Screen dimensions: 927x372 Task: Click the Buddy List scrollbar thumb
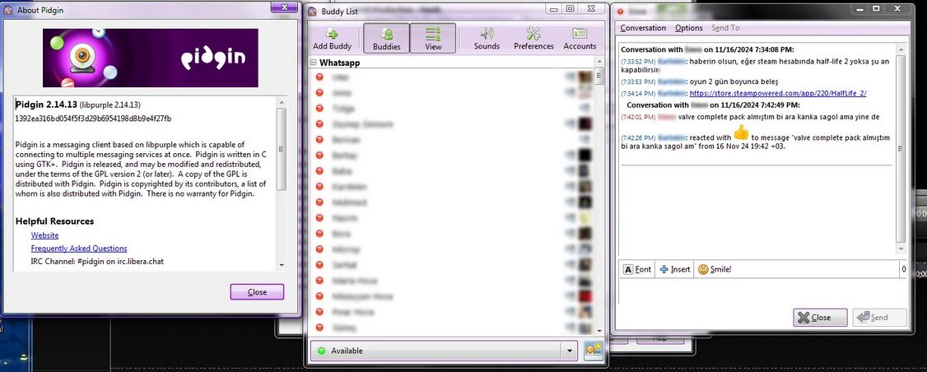[599, 76]
